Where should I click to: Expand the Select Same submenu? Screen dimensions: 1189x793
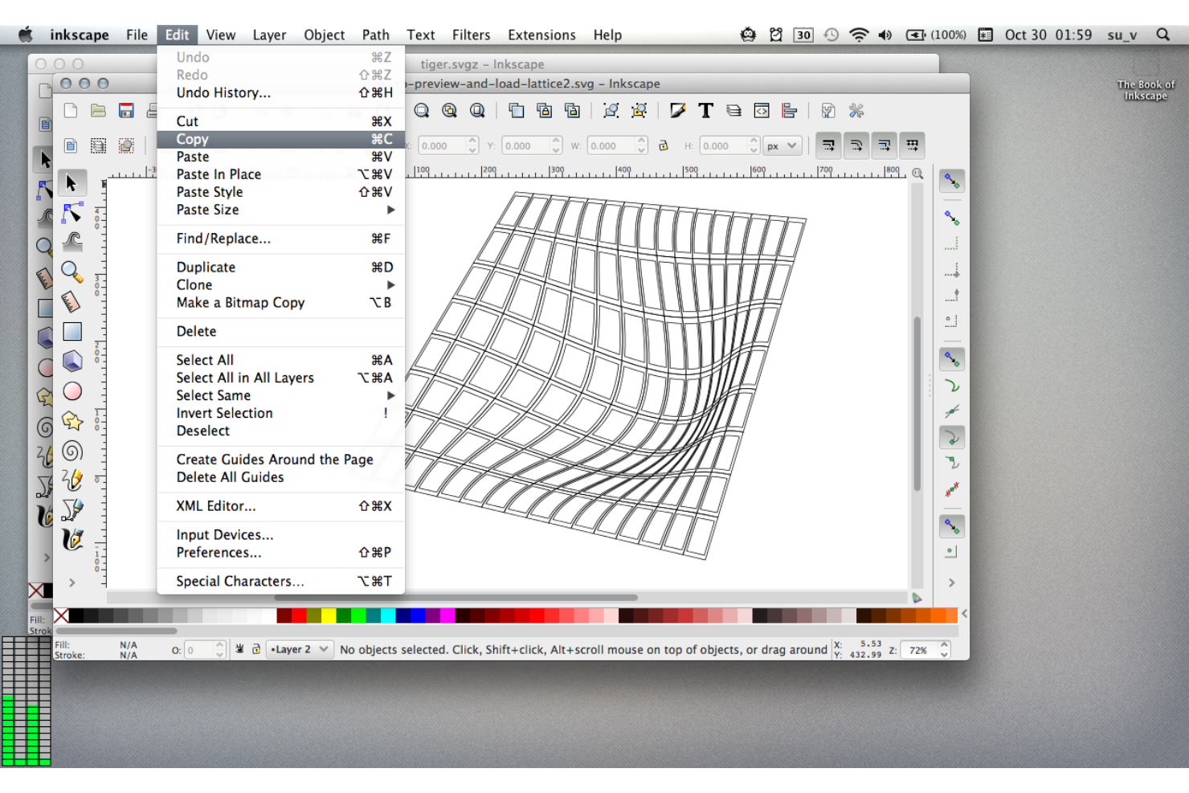280,395
